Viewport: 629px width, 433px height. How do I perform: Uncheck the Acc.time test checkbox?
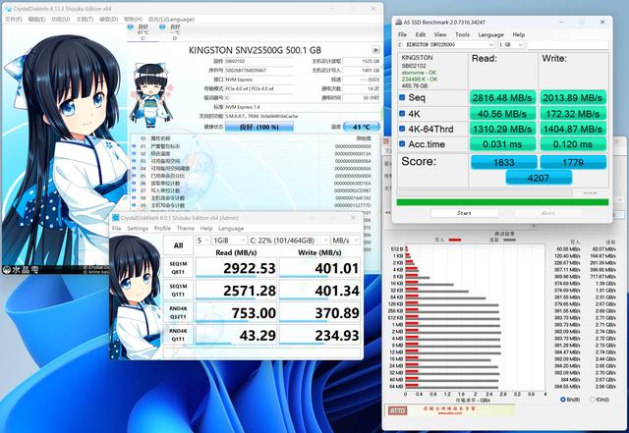click(402, 143)
